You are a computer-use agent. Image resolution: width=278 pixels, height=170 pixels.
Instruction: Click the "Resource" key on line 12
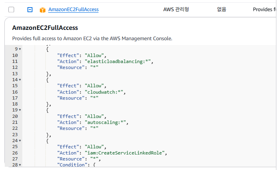(71, 68)
